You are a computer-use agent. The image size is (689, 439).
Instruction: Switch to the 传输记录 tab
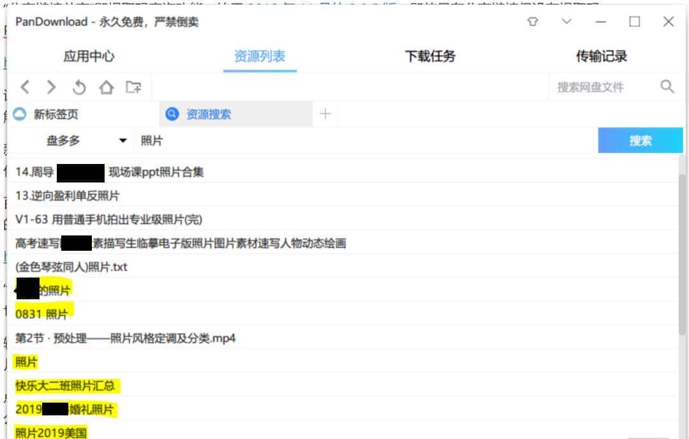coord(600,56)
